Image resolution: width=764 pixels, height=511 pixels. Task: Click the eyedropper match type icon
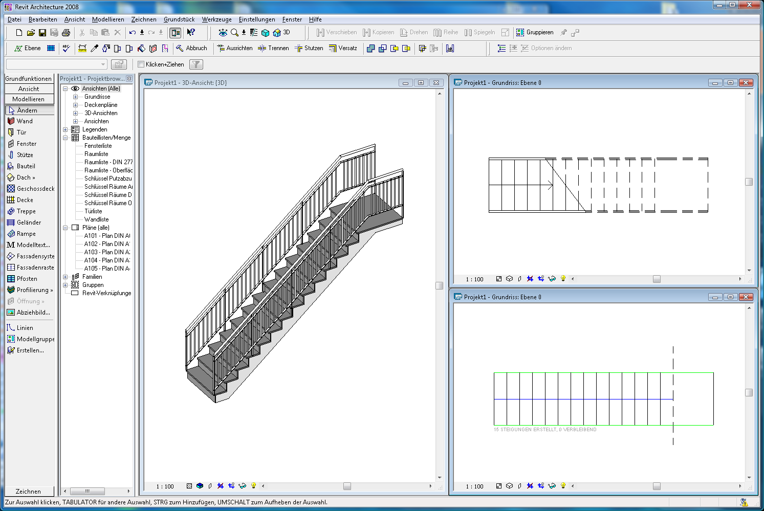pyautogui.click(x=94, y=48)
